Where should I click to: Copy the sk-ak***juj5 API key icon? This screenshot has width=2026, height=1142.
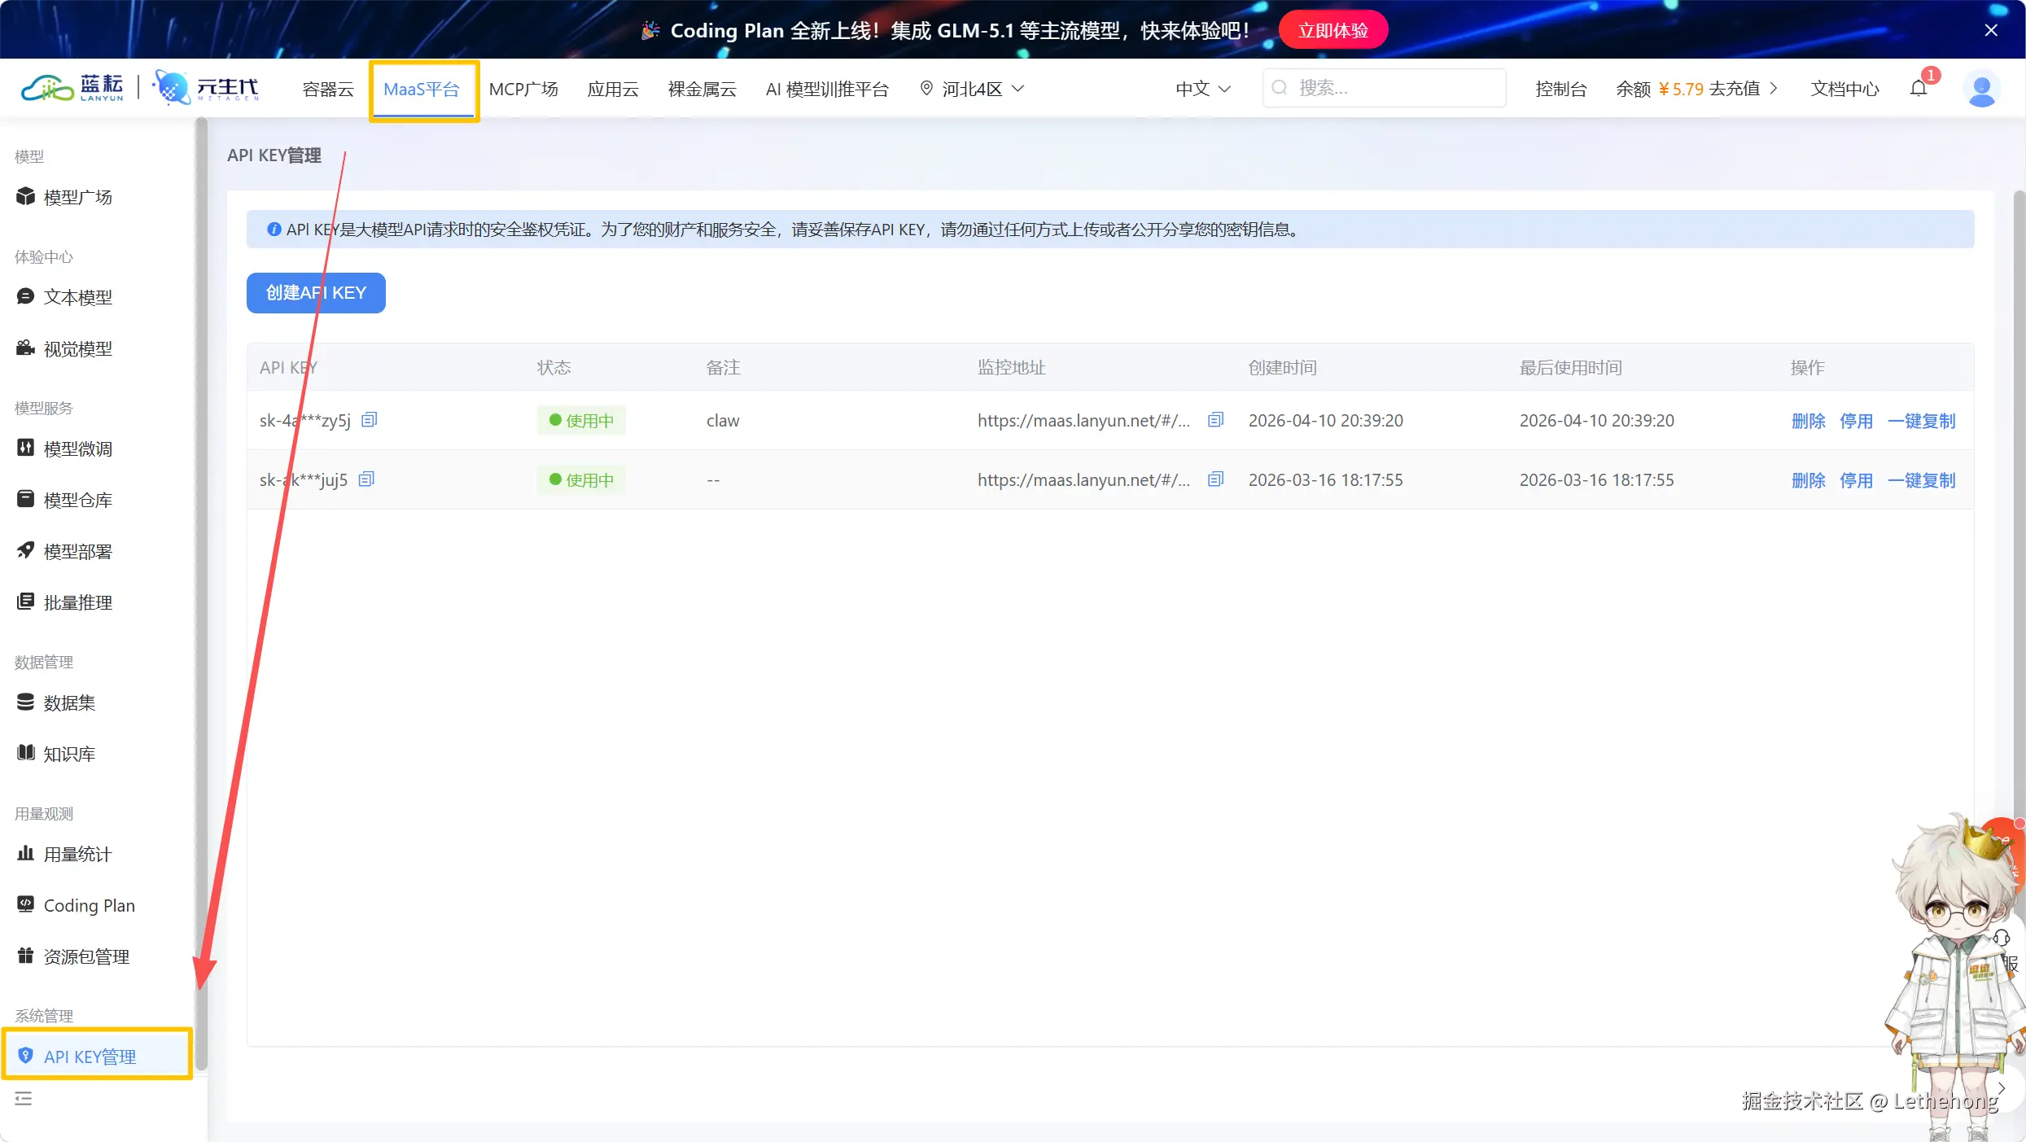[366, 479]
